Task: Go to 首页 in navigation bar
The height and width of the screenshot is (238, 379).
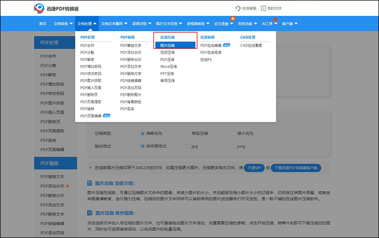Action: [42, 24]
